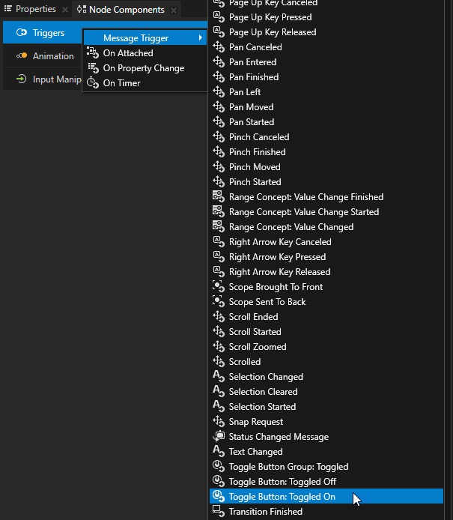The height and width of the screenshot is (520, 453).
Task: Click the Selection Cleared icon
Action: pyautogui.click(x=219, y=391)
